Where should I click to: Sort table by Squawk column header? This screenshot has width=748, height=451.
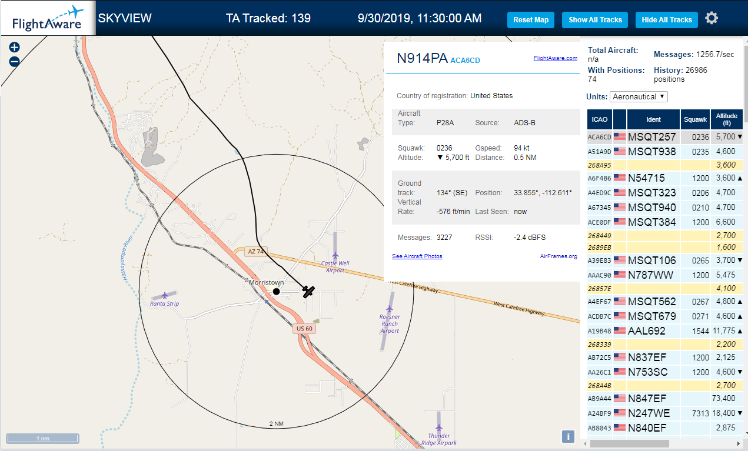click(695, 119)
